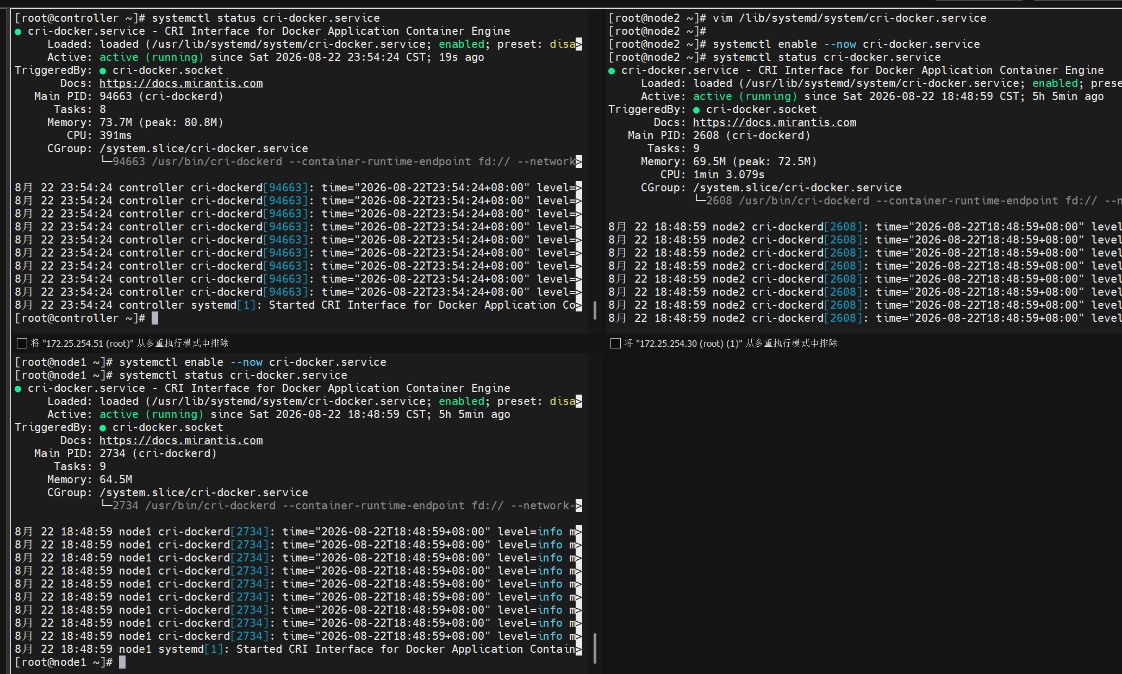
Task: Click "active (running)" status in node2 pane
Action: tap(745, 96)
